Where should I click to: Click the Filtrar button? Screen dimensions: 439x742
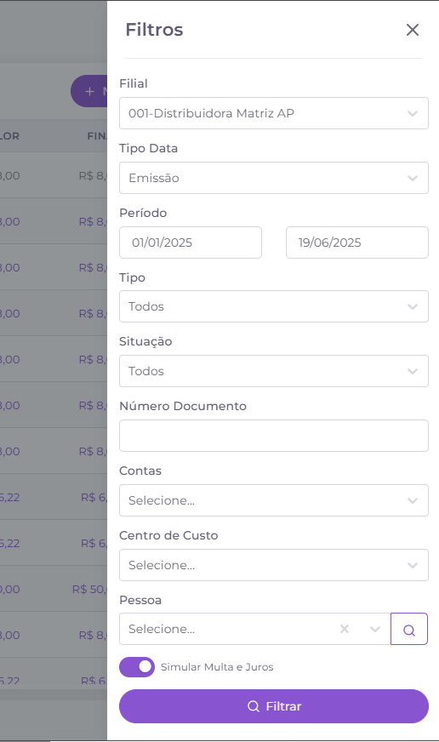tap(274, 706)
